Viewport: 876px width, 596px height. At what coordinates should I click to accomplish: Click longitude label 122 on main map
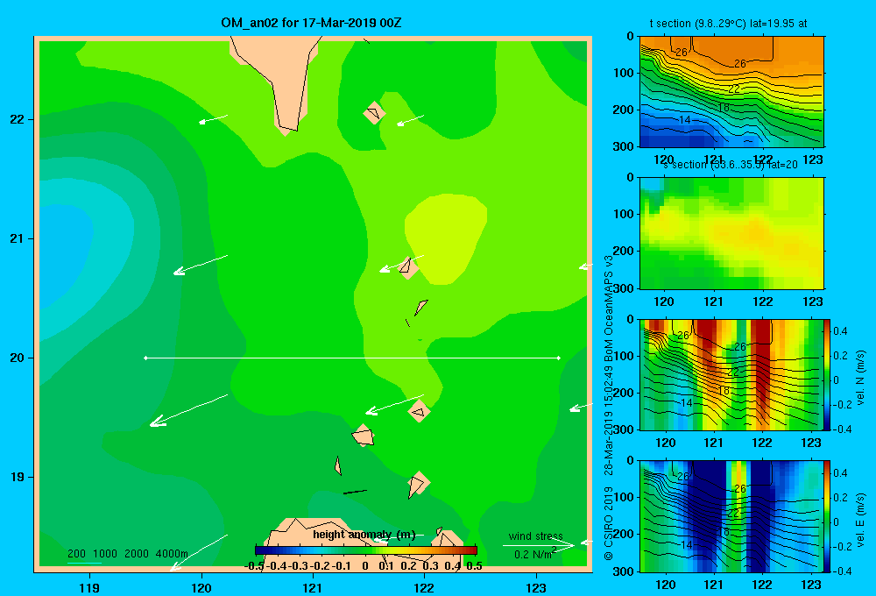tap(424, 588)
